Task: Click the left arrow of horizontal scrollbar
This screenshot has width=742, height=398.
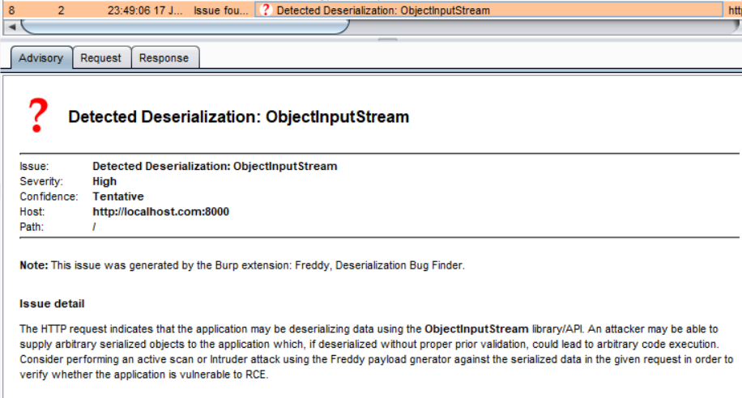Action: click(11, 27)
